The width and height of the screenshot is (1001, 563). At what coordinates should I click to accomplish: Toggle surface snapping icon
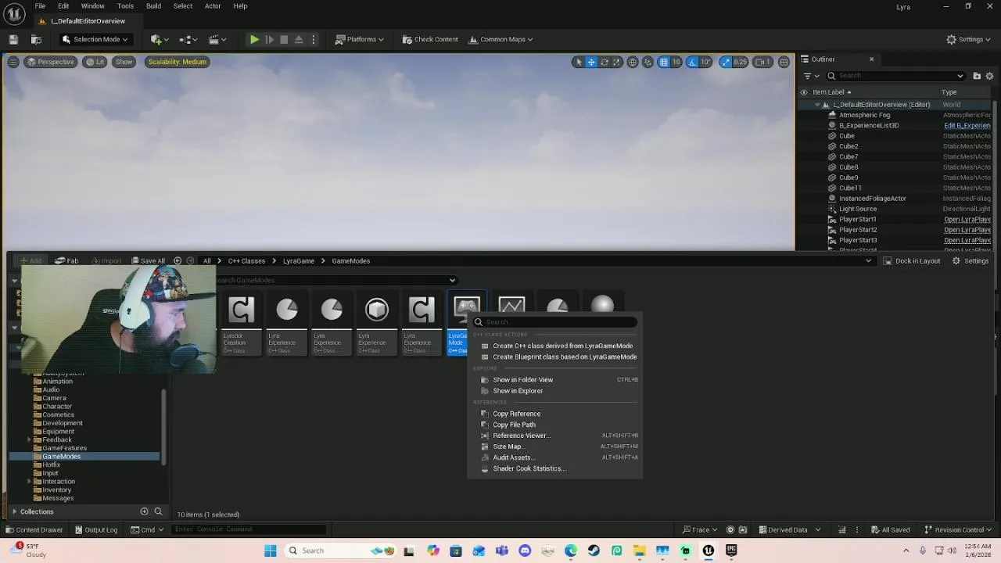tap(648, 62)
